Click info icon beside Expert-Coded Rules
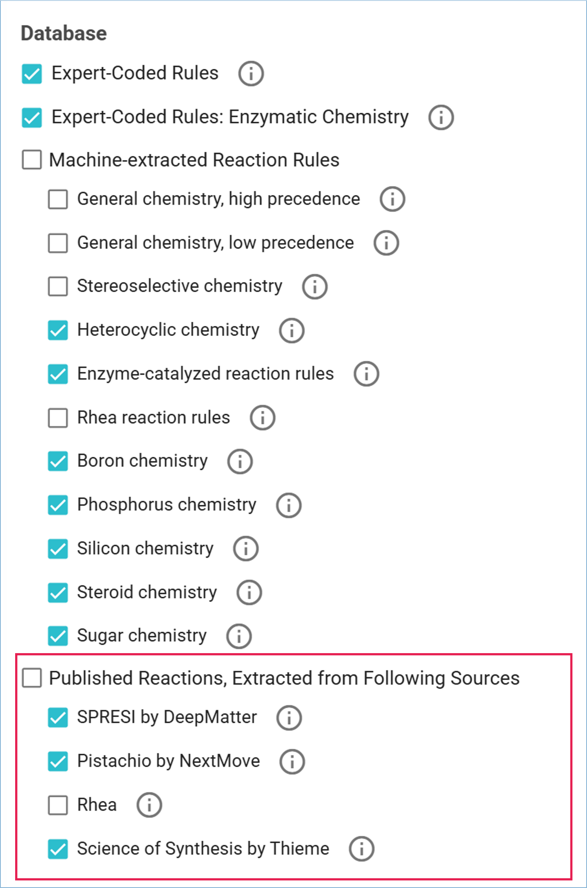The height and width of the screenshot is (888, 587). click(251, 73)
